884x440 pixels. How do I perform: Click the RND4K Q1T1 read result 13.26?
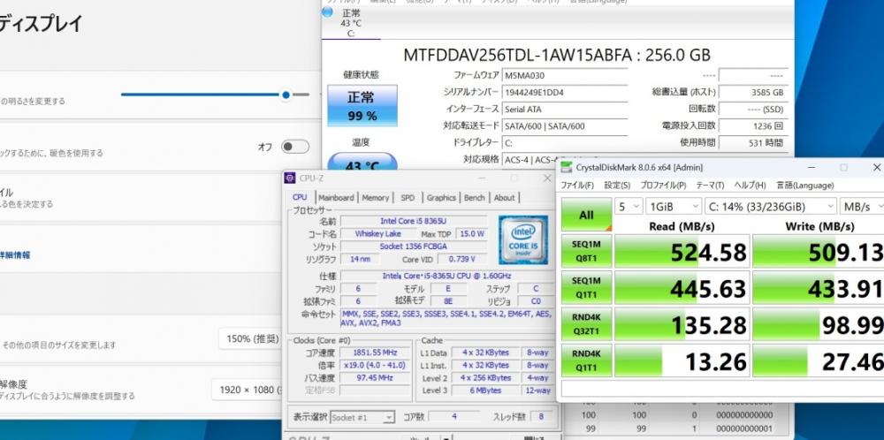(x=682, y=360)
